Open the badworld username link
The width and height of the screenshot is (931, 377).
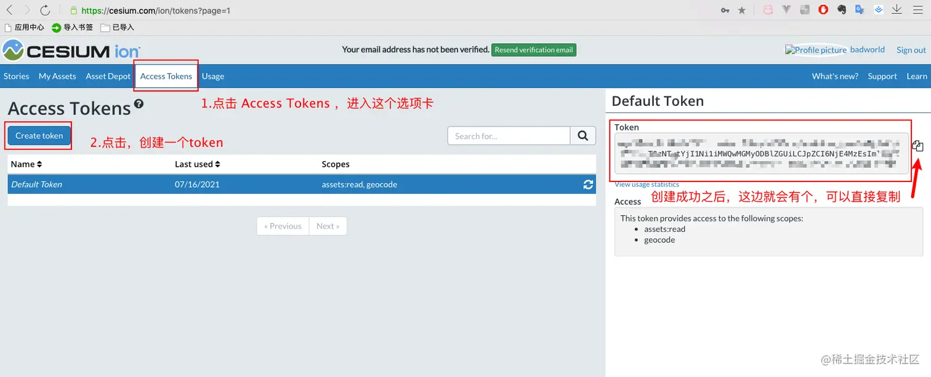pos(868,50)
